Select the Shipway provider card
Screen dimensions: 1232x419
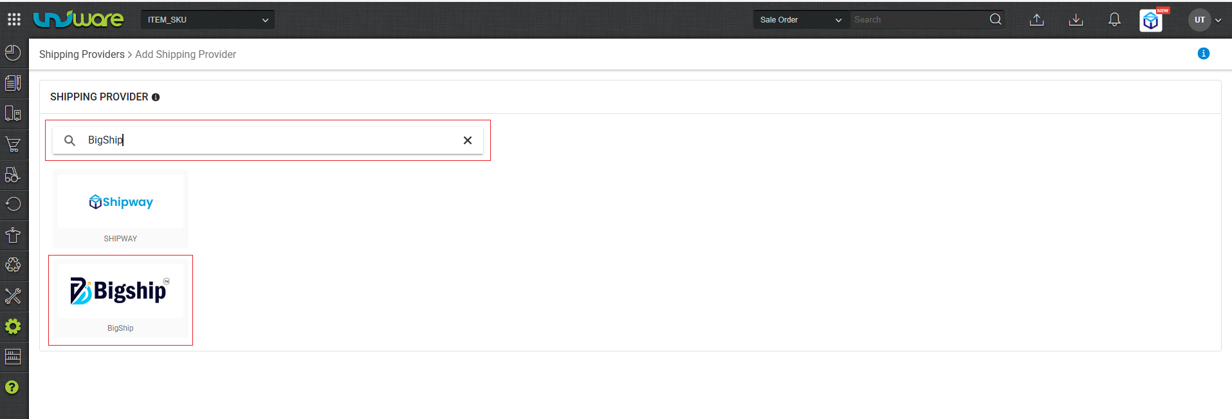pyautogui.click(x=120, y=209)
